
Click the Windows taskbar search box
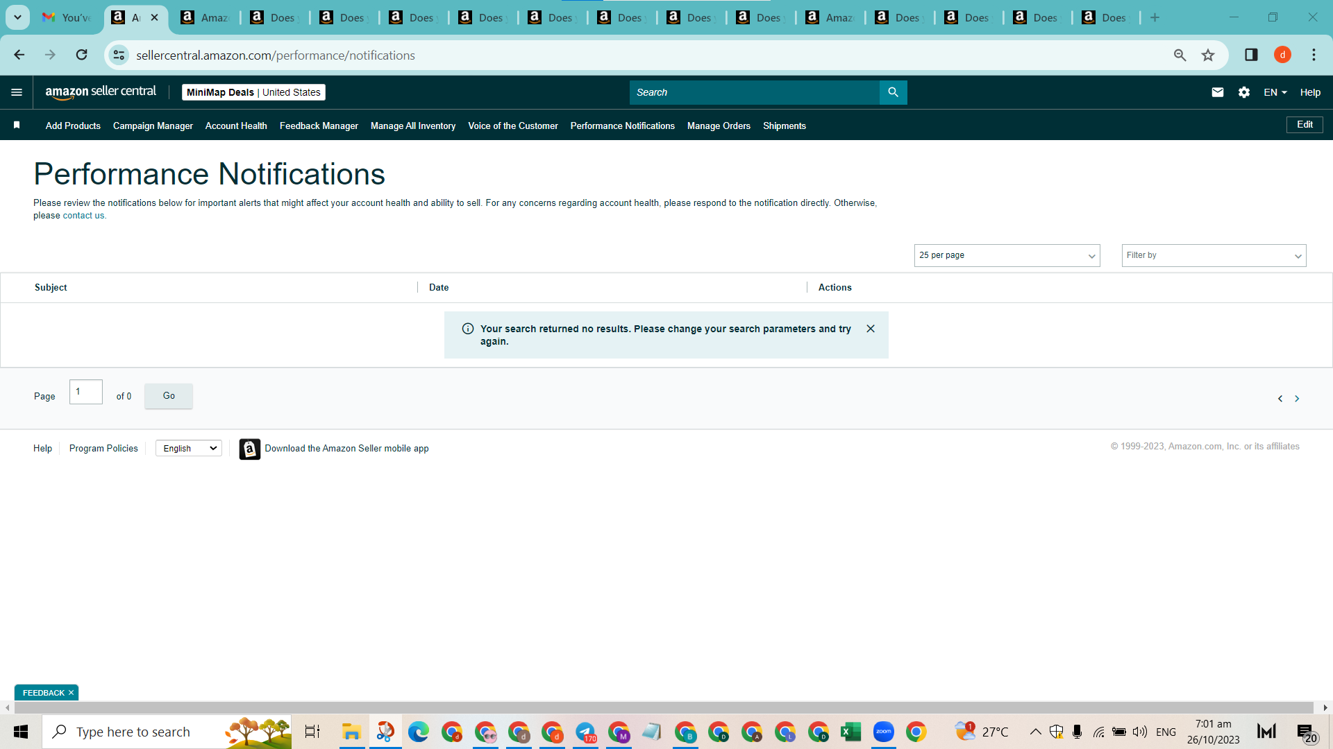[x=167, y=732]
